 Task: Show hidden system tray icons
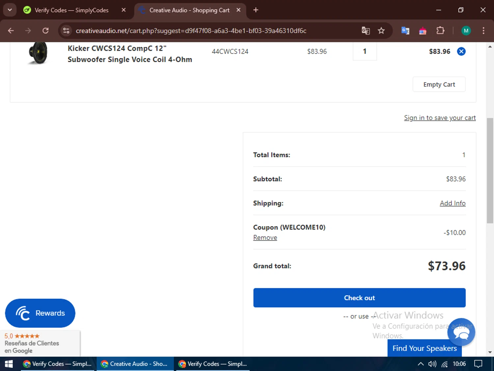coord(421,364)
